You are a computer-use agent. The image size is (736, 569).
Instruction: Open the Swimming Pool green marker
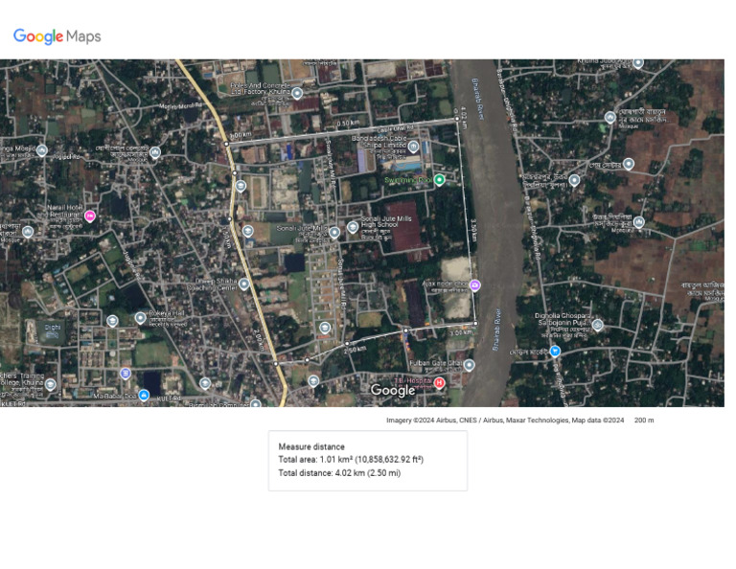tap(440, 180)
